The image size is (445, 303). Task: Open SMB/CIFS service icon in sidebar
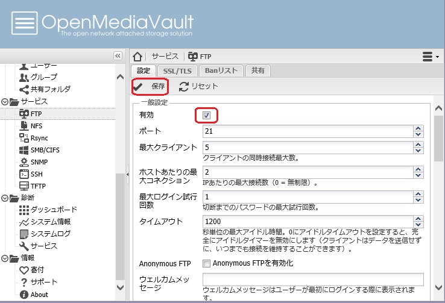(24, 150)
